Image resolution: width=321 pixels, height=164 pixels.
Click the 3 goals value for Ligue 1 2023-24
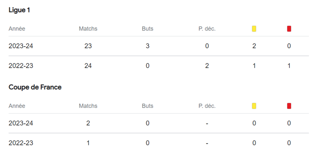(147, 46)
